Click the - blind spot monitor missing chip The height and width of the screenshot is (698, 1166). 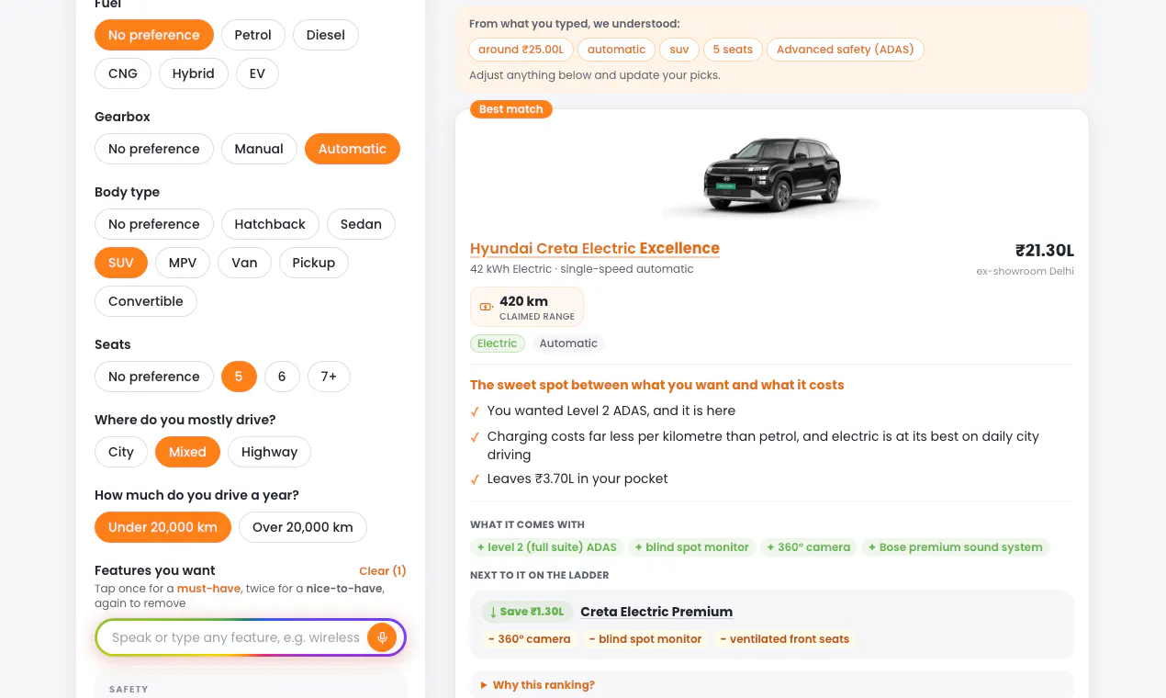click(x=645, y=639)
